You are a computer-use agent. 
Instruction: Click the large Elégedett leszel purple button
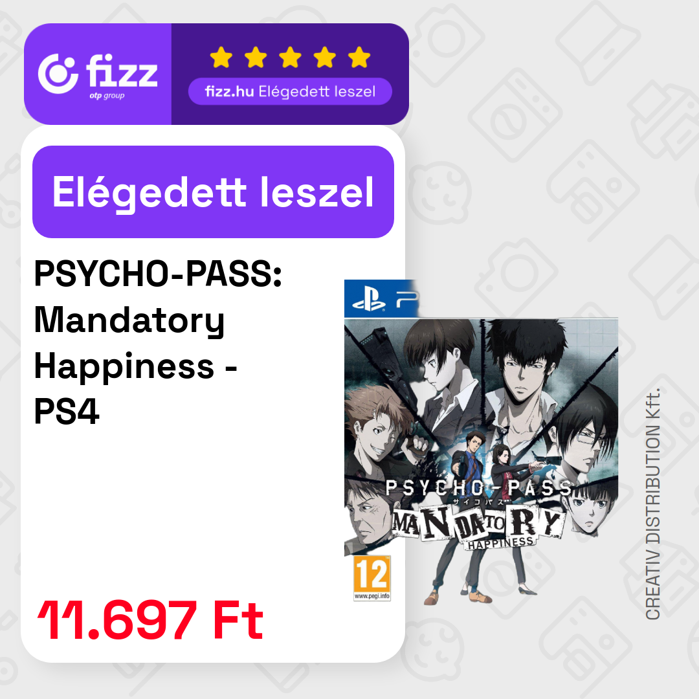pyautogui.click(x=213, y=192)
